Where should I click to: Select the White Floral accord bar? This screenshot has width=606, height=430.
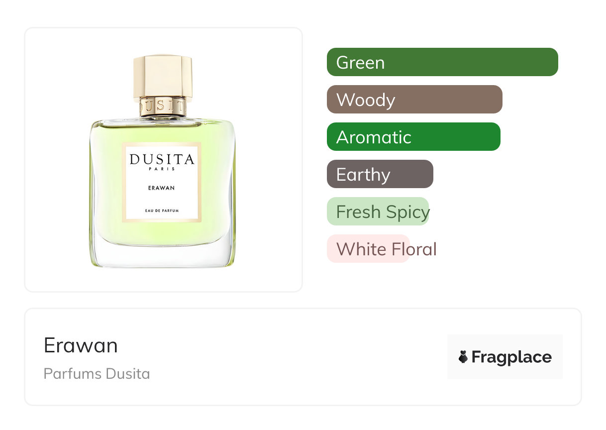pos(368,249)
